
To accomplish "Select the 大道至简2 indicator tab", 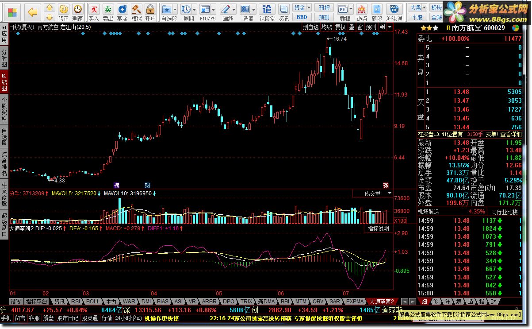I will click(x=383, y=302).
